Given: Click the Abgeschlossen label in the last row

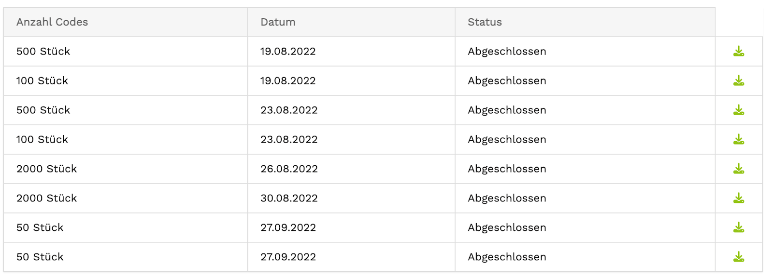Looking at the screenshot, I should 506,257.
